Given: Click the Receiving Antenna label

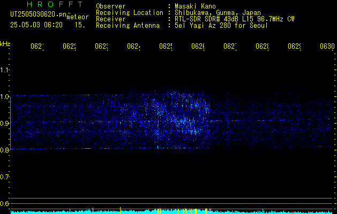Looking at the screenshot, I should 128,26.
